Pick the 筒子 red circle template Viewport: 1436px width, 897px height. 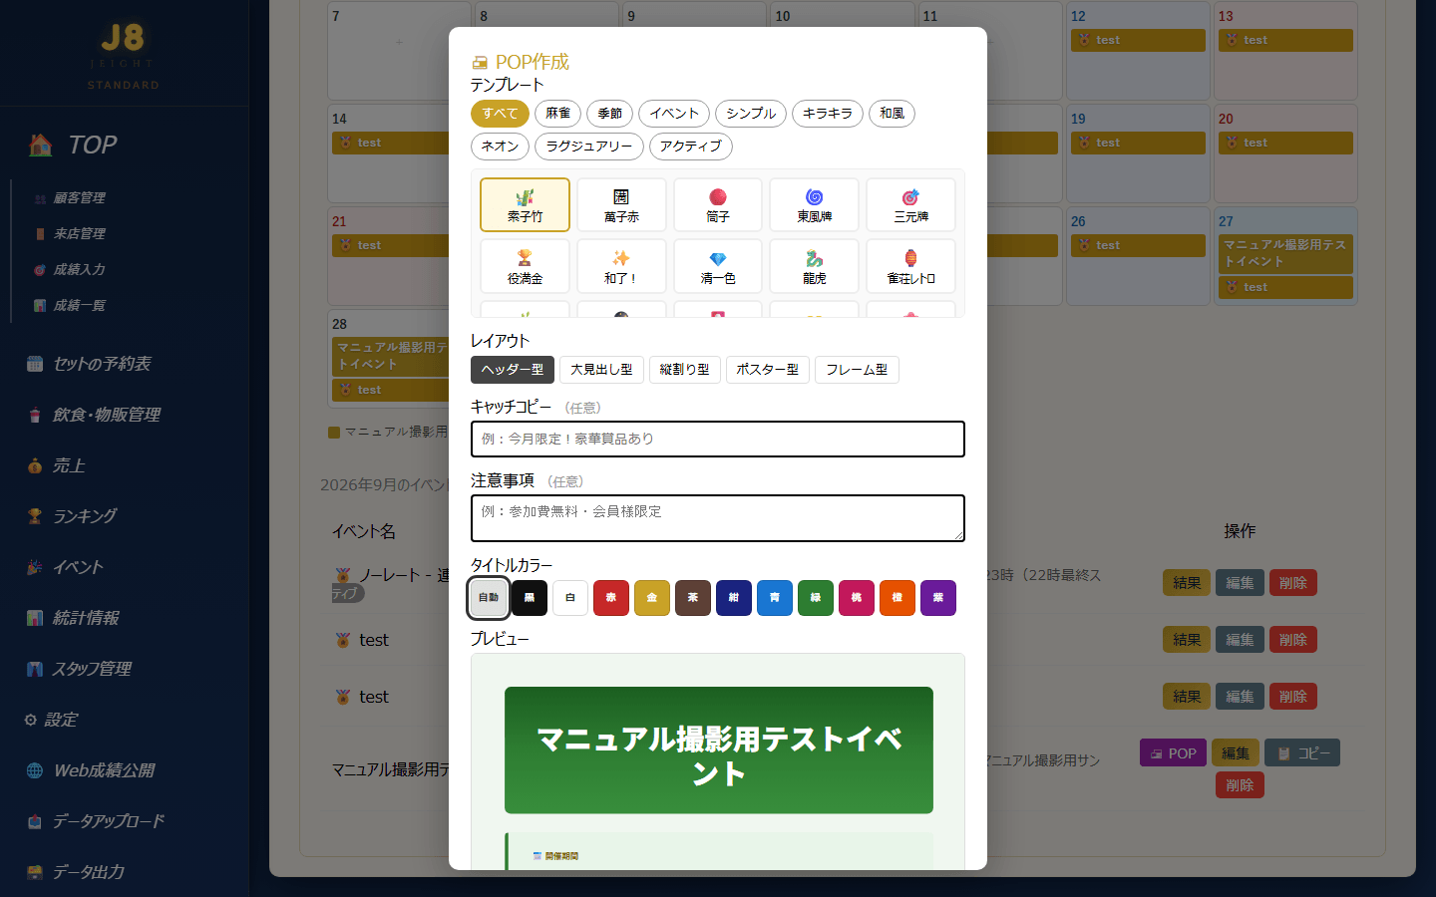pos(718,204)
